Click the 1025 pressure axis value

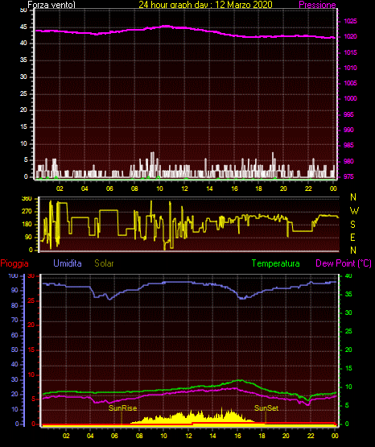pos(350,22)
